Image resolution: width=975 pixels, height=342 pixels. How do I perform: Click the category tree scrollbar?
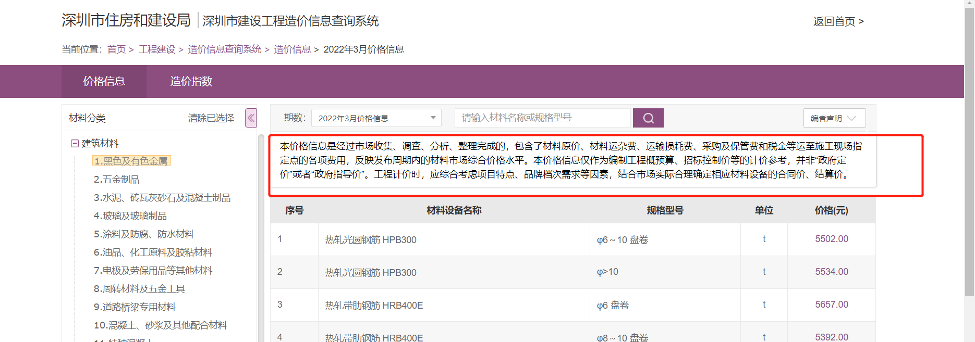(x=261, y=238)
